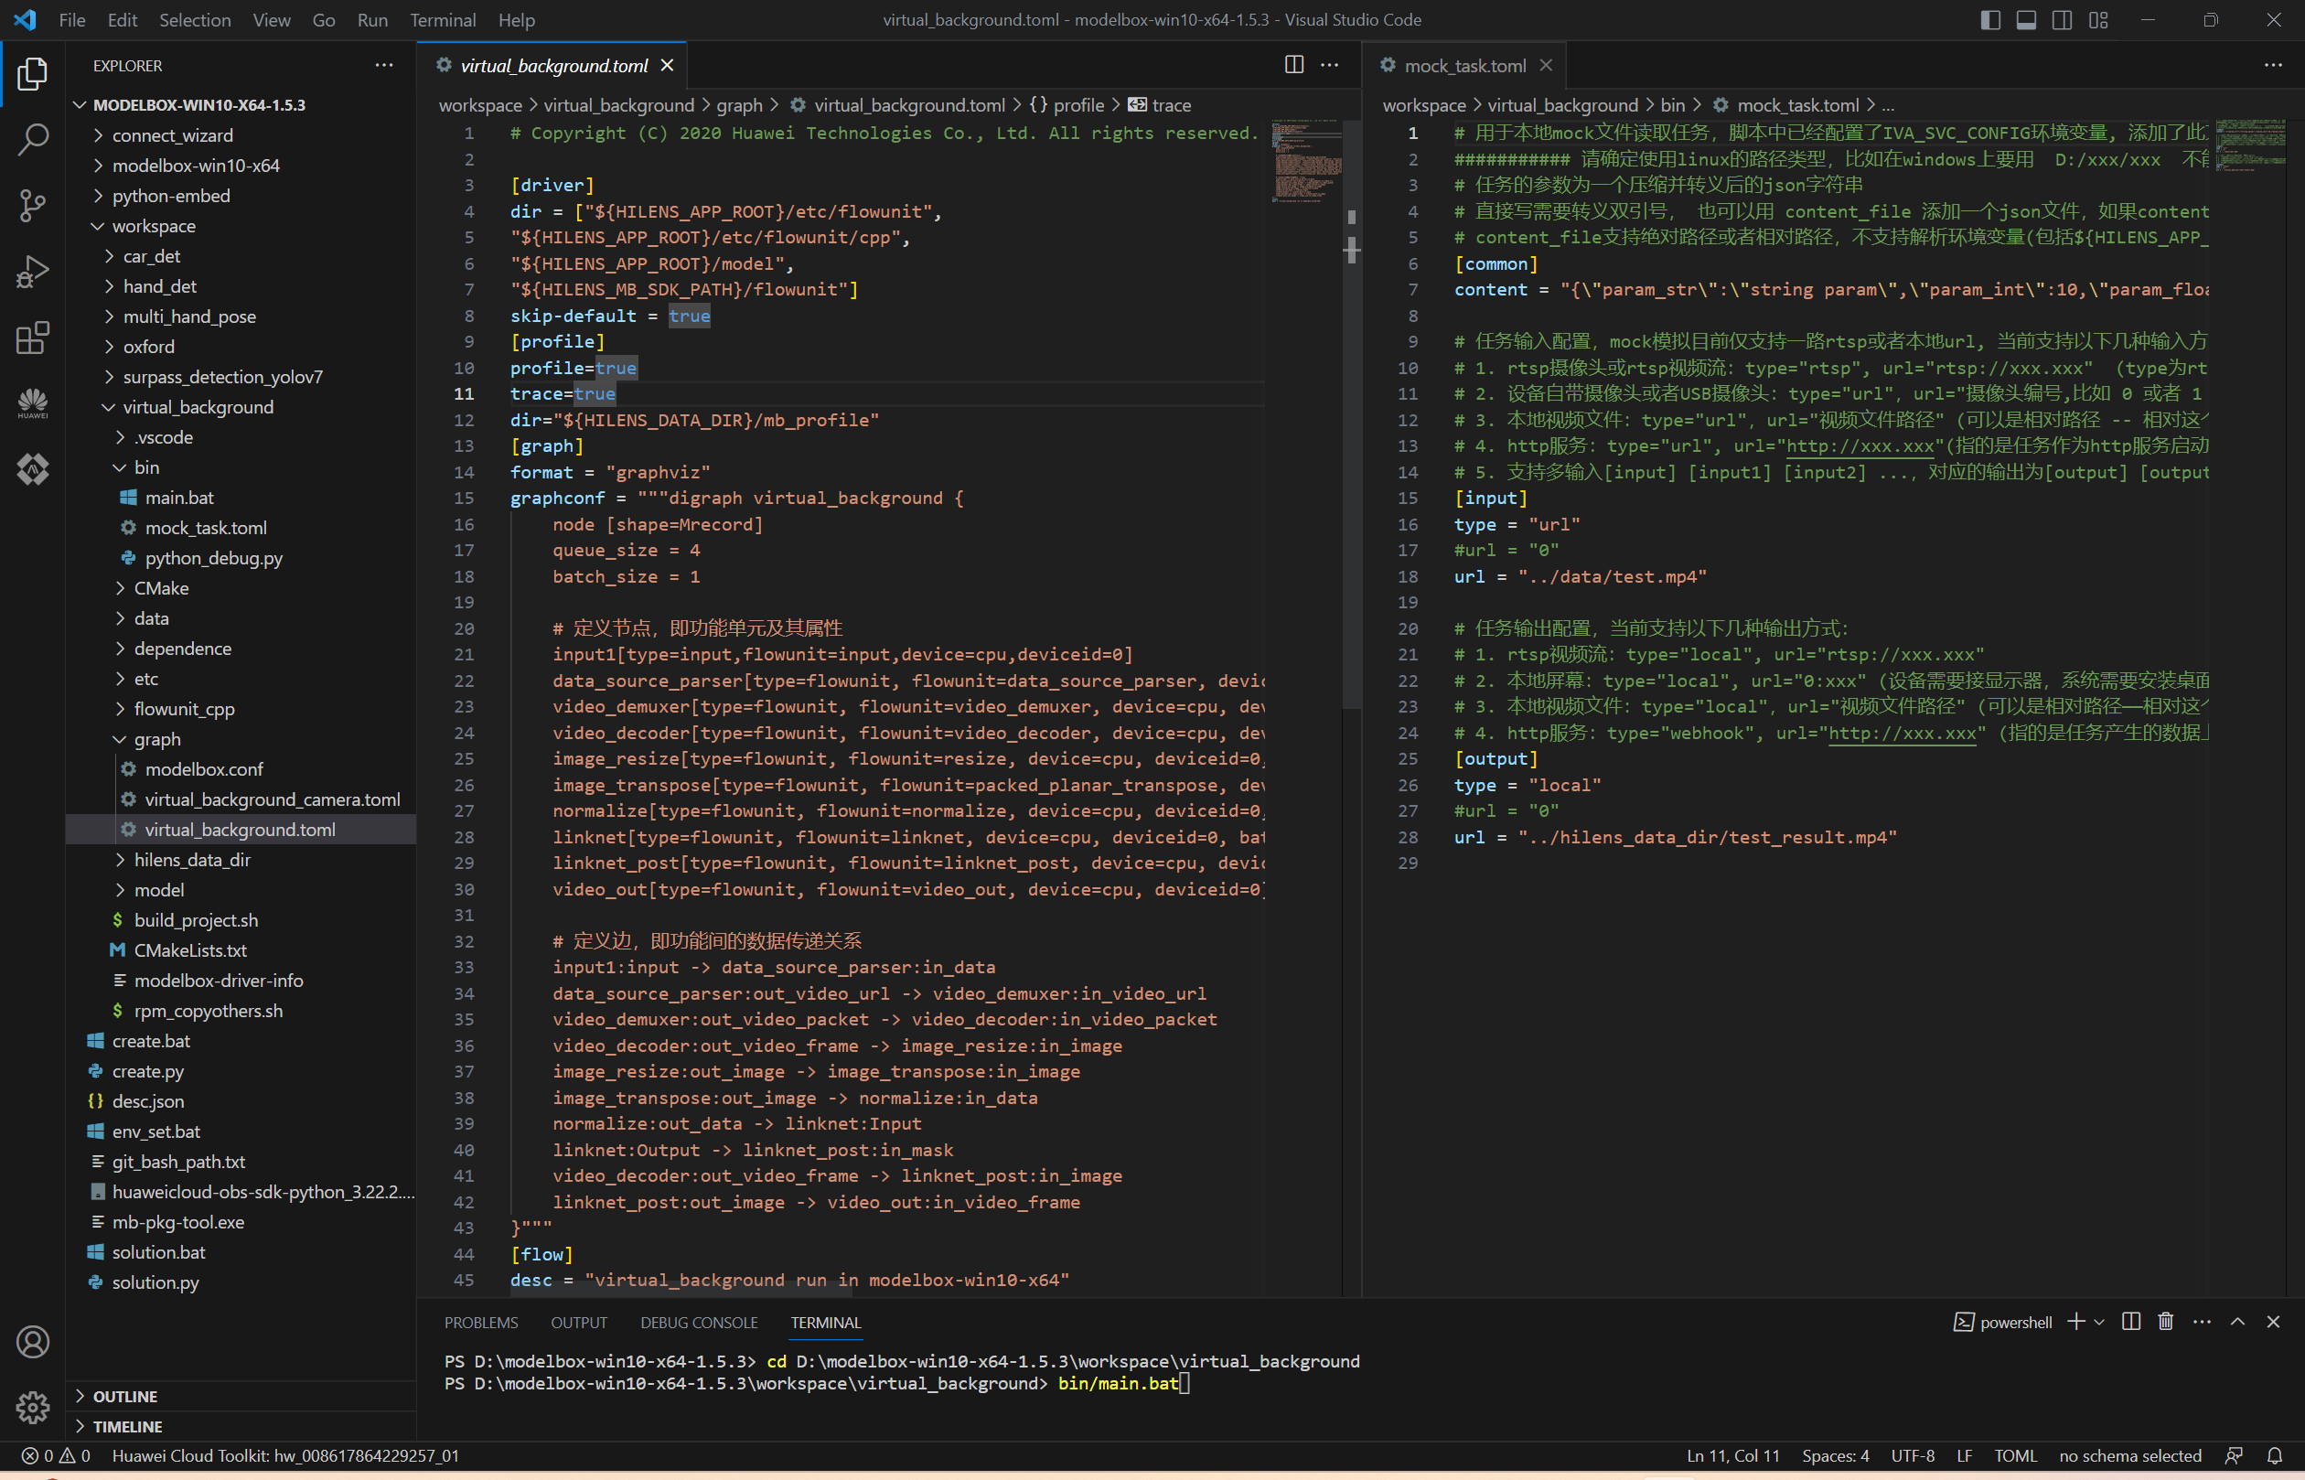2305x1480 pixels.
Task: Open the http://xxx.xxx link on line 13
Action: [x=1860, y=446]
